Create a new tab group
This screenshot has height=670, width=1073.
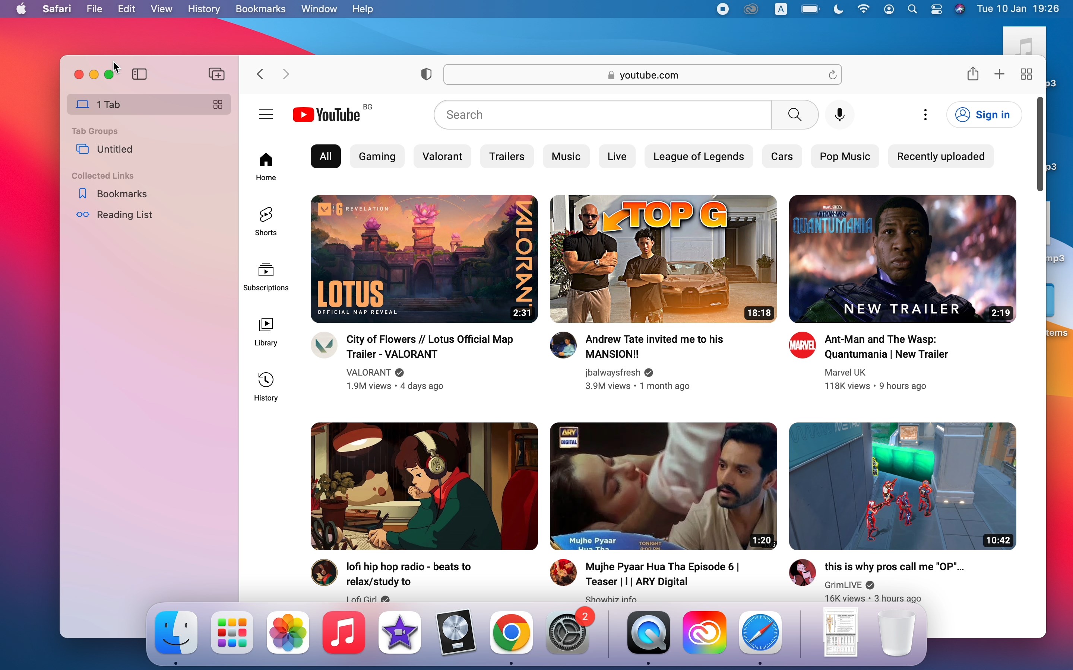[x=216, y=74]
